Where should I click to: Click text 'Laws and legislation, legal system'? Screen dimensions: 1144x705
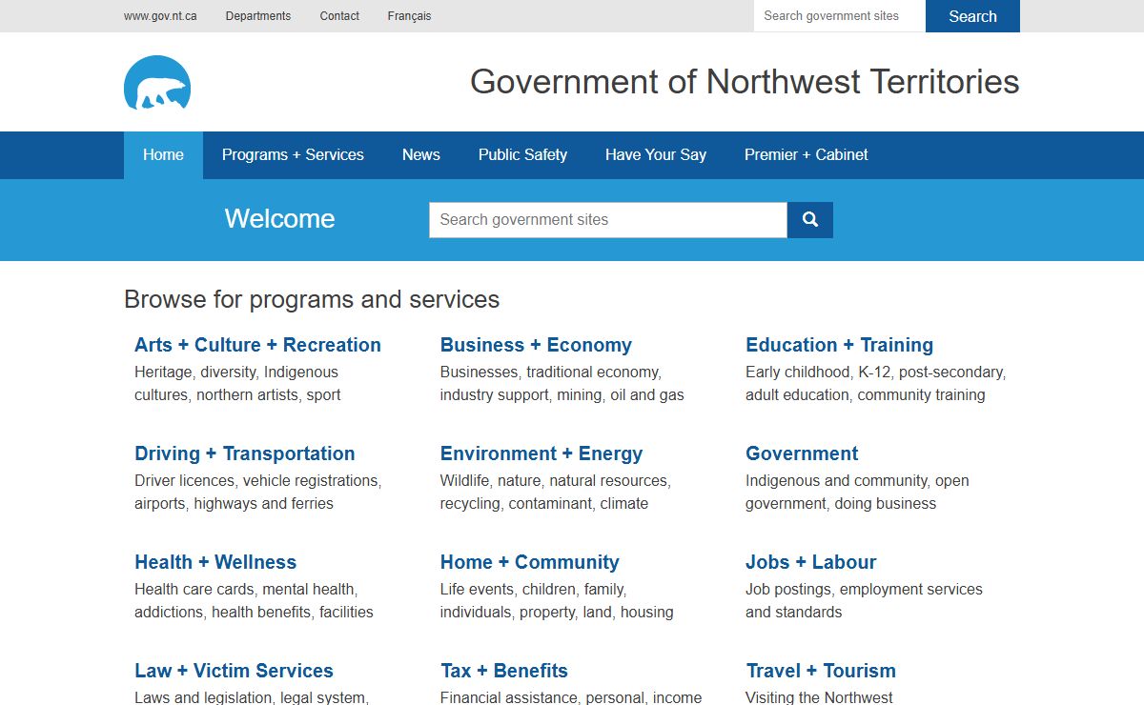[x=251, y=698]
